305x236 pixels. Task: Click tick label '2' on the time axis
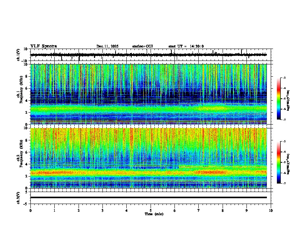tap(79, 211)
